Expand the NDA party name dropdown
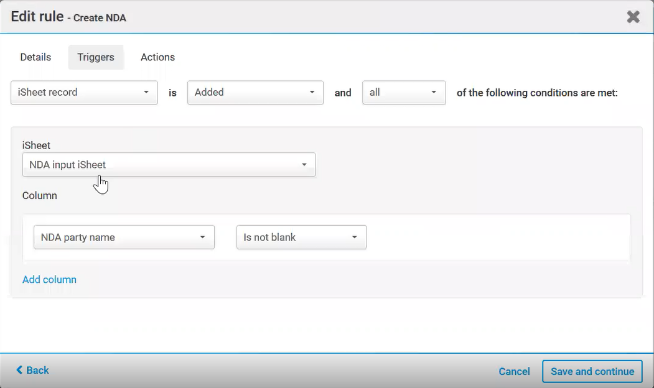This screenshot has width=654, height=388. (x=124, y=238)
